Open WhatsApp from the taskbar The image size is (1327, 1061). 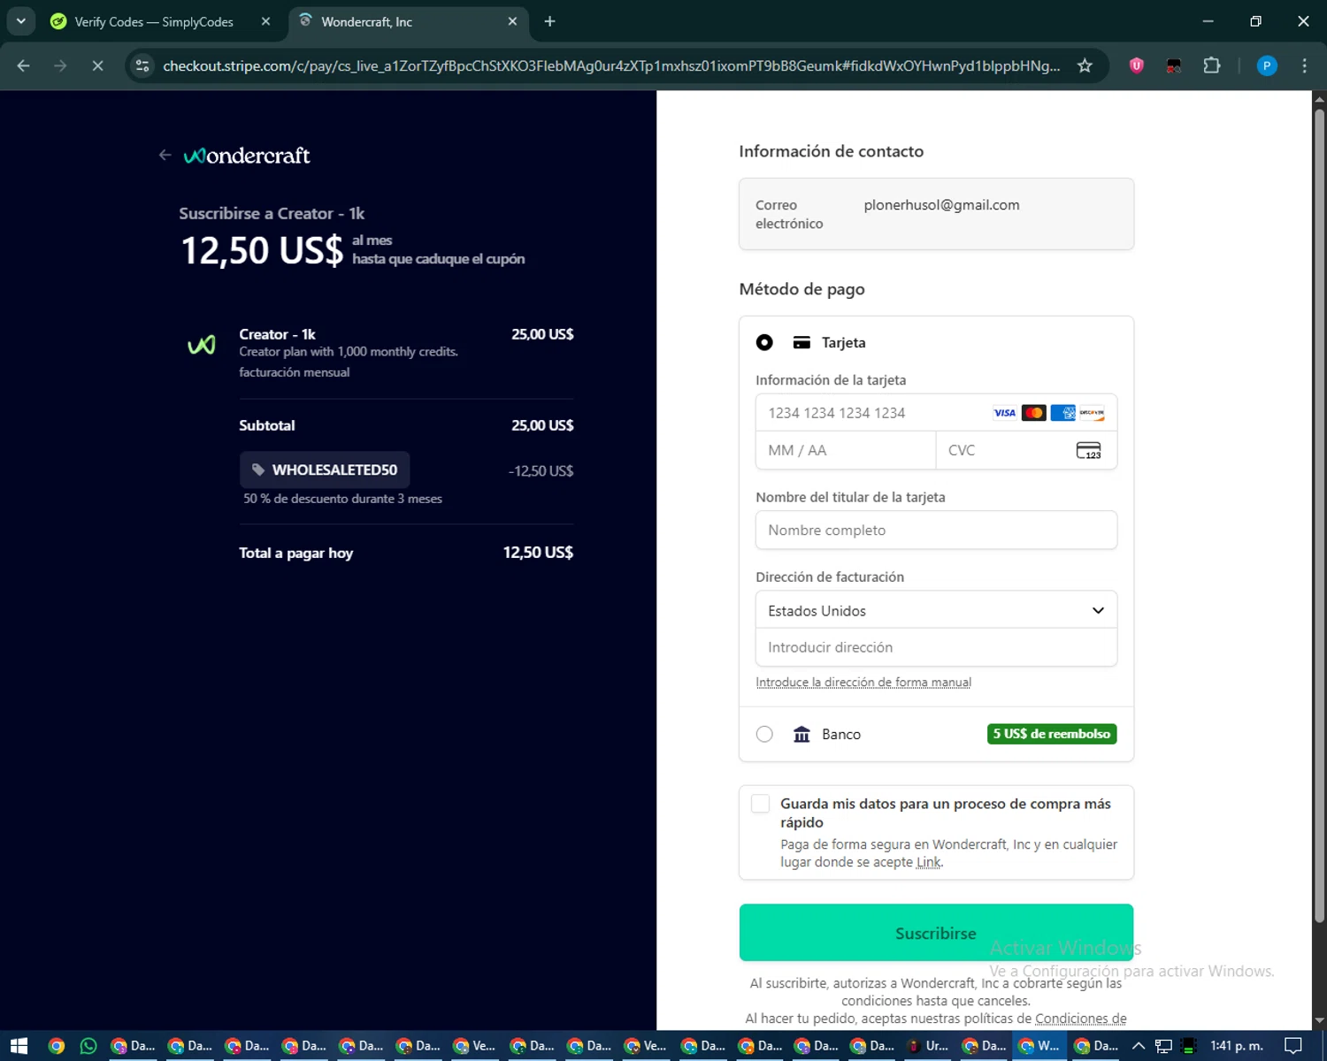[x=88, y=1046]
